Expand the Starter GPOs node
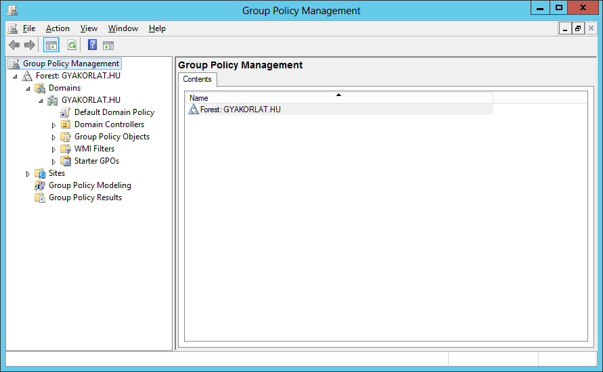The image size is (603, 372). pyautogui.click(x=53, y=162)
